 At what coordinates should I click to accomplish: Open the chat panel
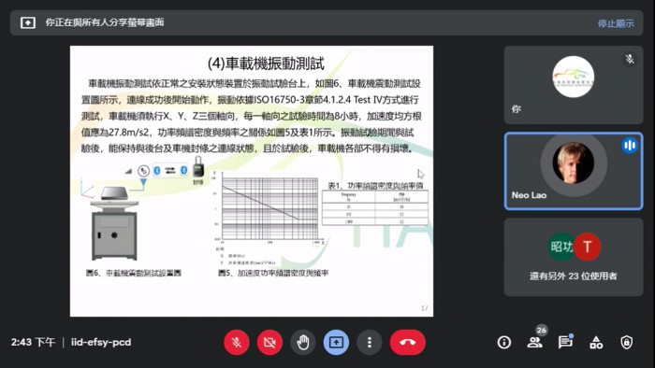click(565, 342)
